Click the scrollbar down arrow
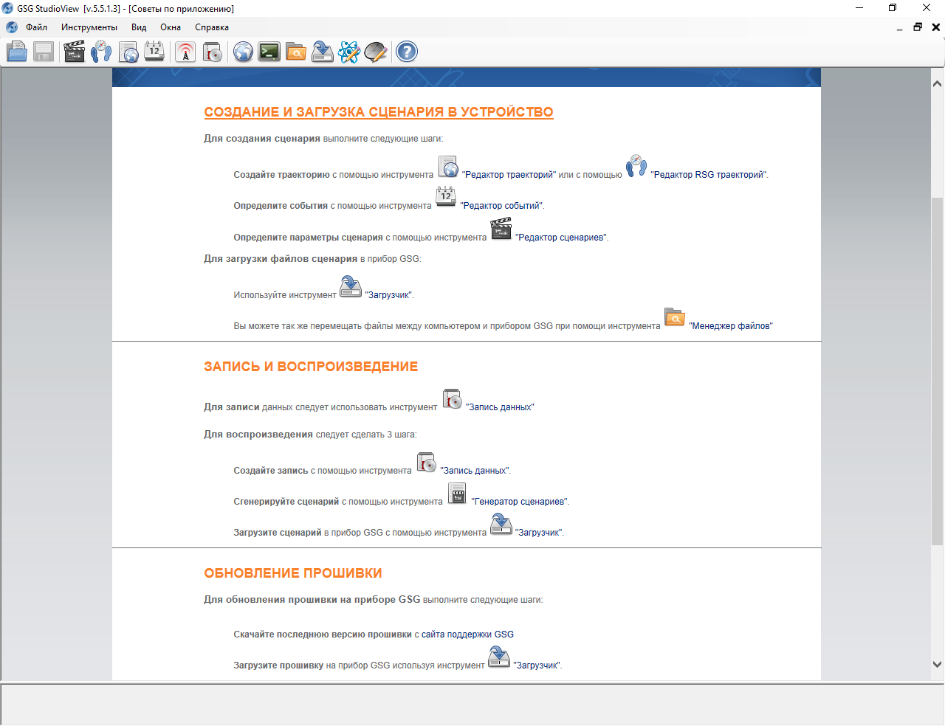 938,664
